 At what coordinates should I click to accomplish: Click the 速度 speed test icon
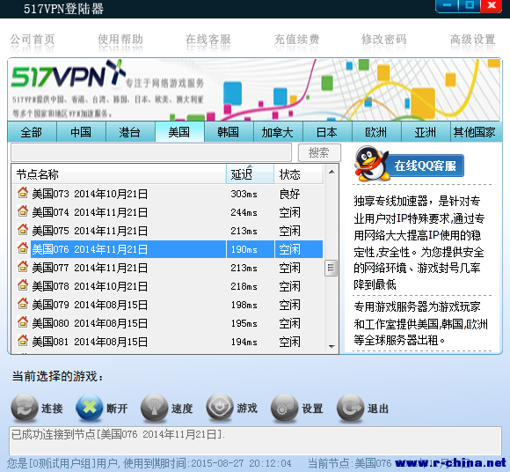pos(155,408)
